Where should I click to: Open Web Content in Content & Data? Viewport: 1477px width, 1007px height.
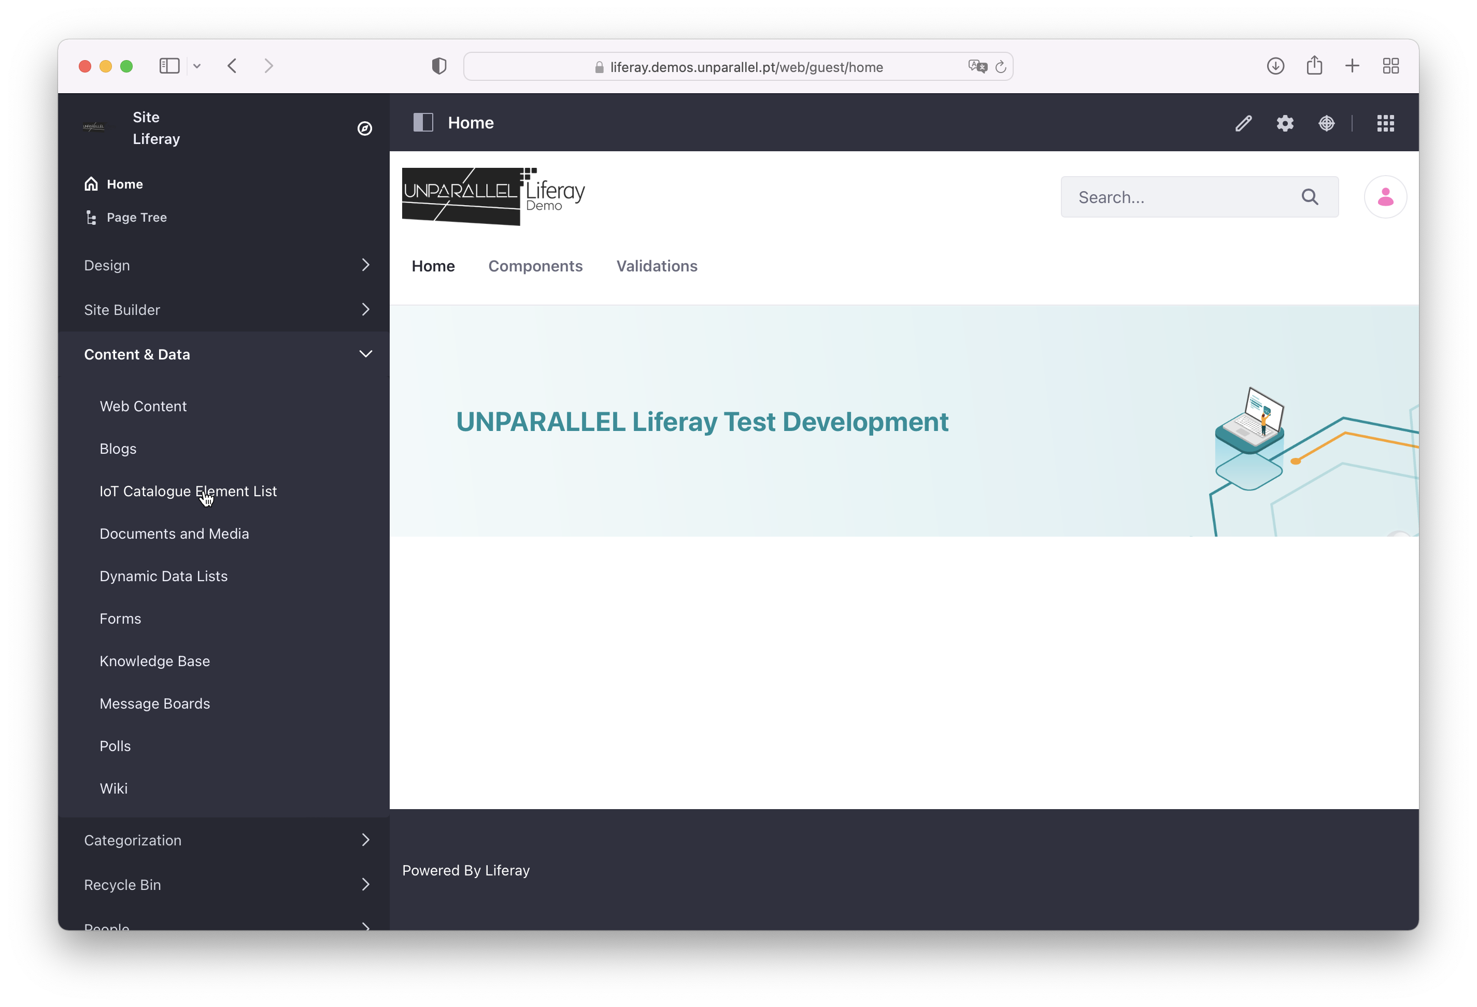point(144,406)
